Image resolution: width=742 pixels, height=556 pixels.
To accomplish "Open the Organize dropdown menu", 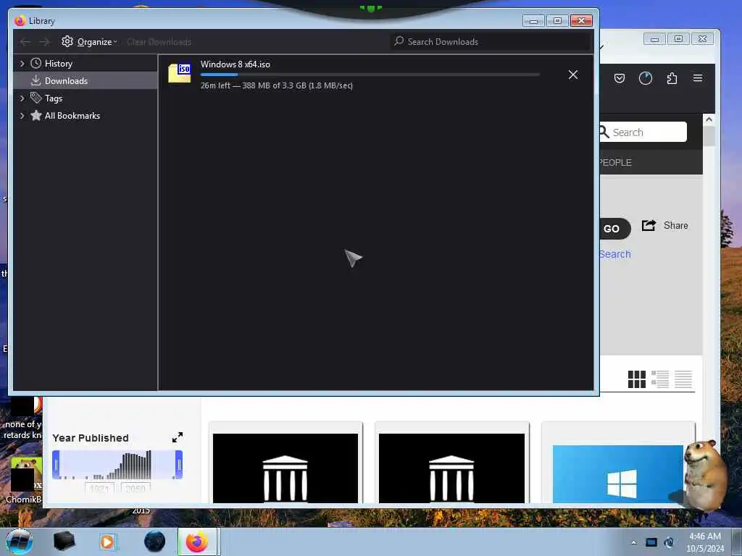I will [89, 42].
